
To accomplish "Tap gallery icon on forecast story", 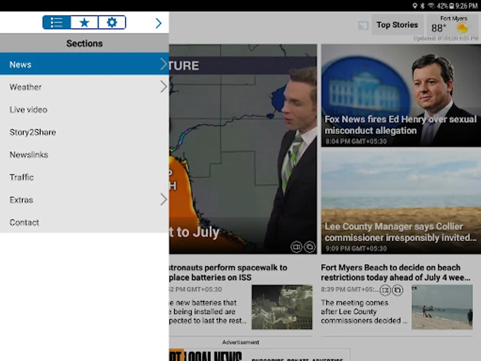I will (310, 247).
